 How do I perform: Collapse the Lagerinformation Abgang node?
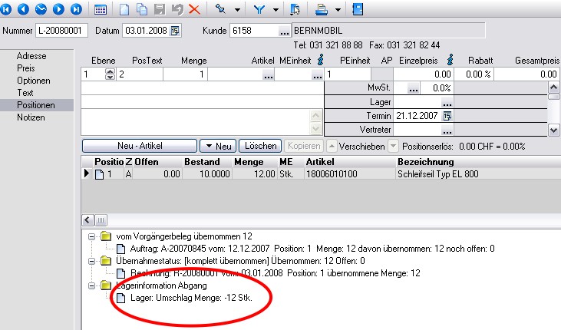[x=92, y=285]
